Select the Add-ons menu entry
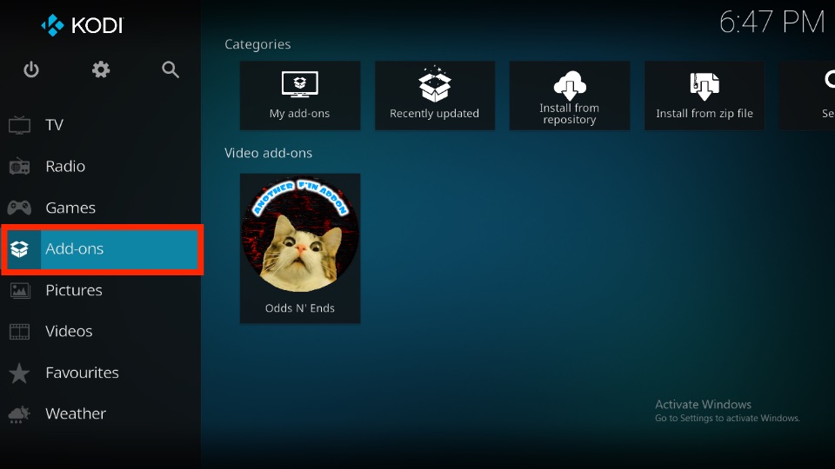The image size is (835, 469). click(x=101, y=249)
